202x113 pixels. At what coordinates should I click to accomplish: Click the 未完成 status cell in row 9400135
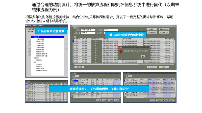[x=77, y=41]
